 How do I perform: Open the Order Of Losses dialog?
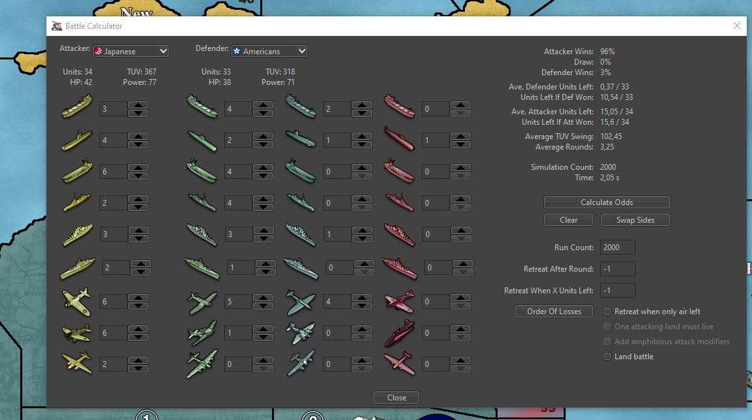pyautogui.click(x=554, y=312)
